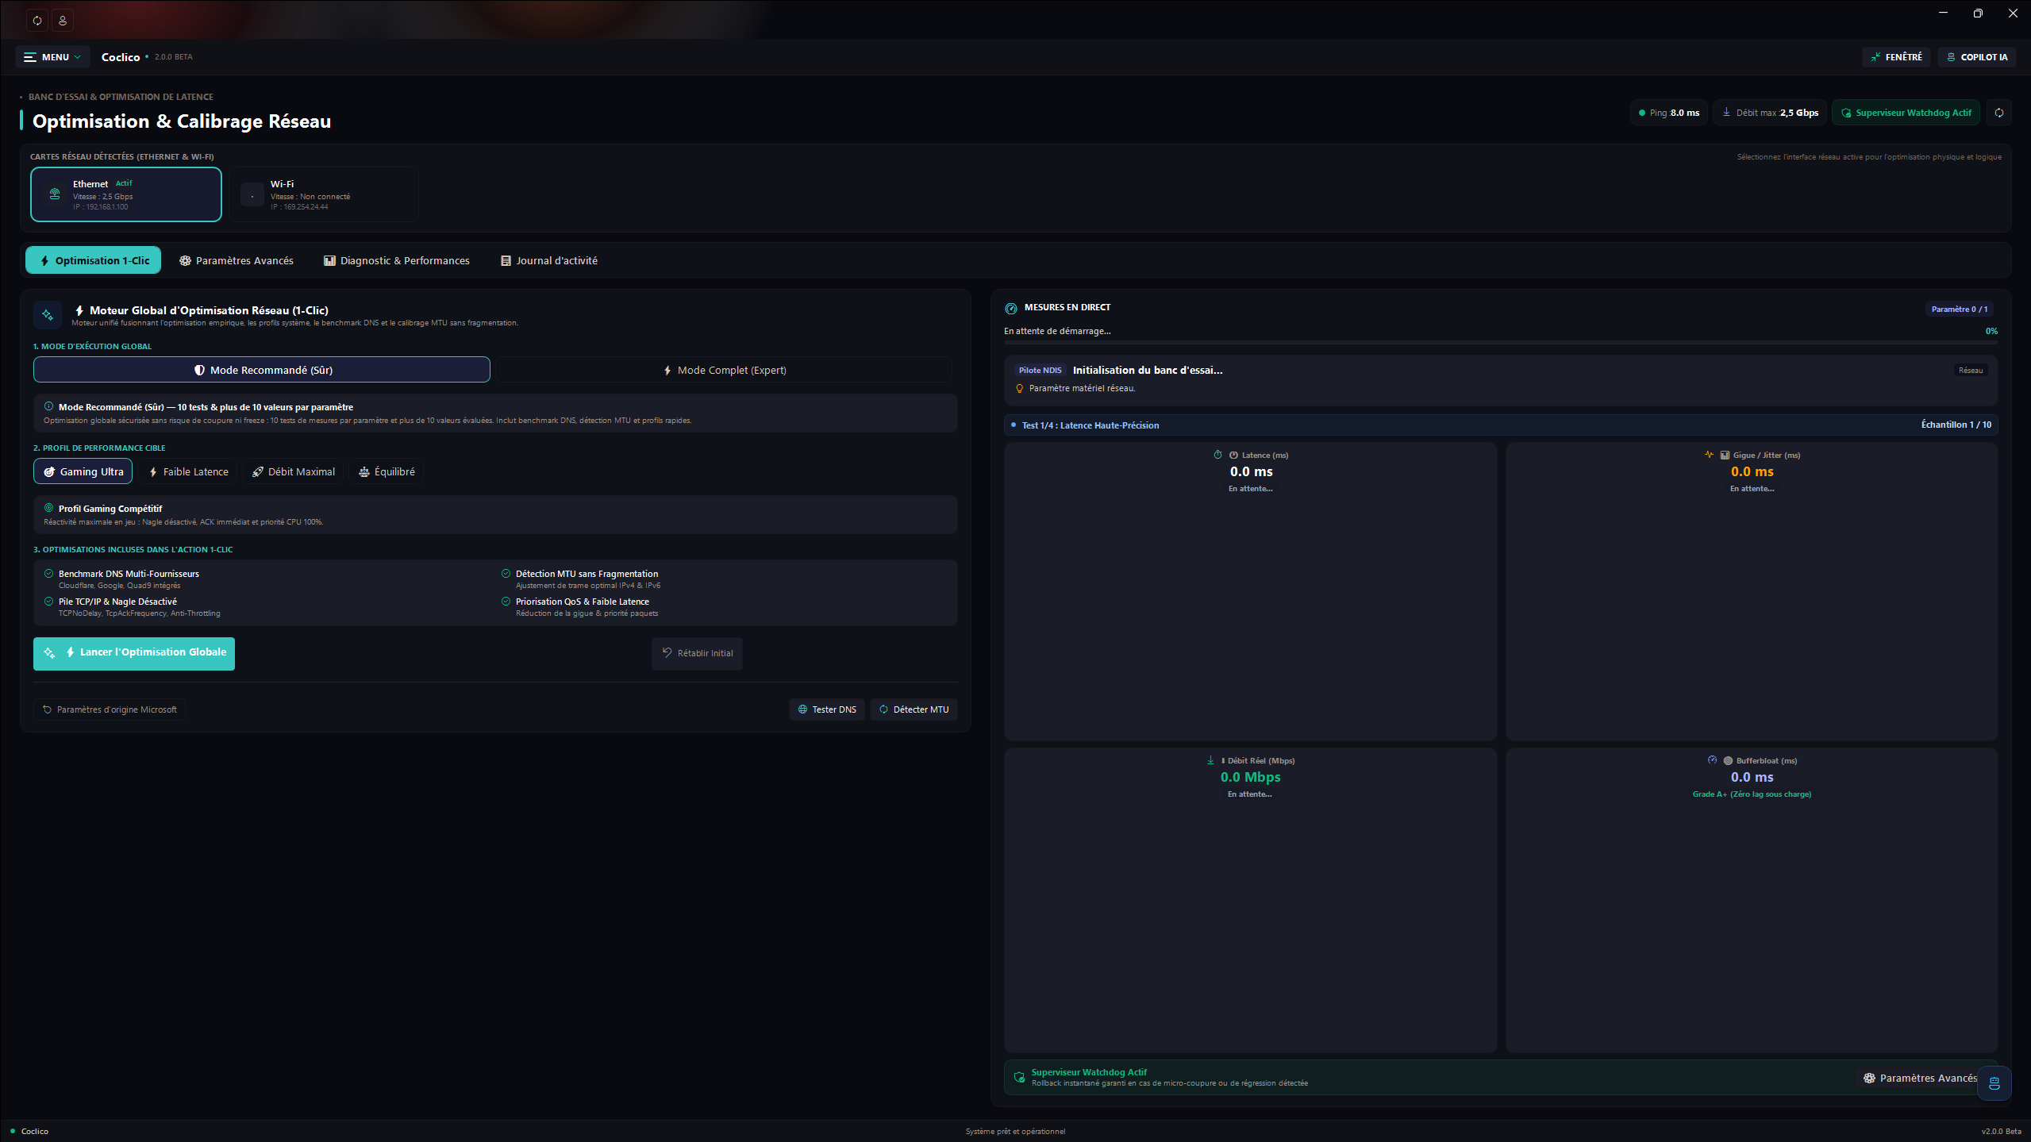Launch Lancer l'Optimisation Globale
Screen dimensions: 2031x1142
pyautogui.click(x=134, y=653)
